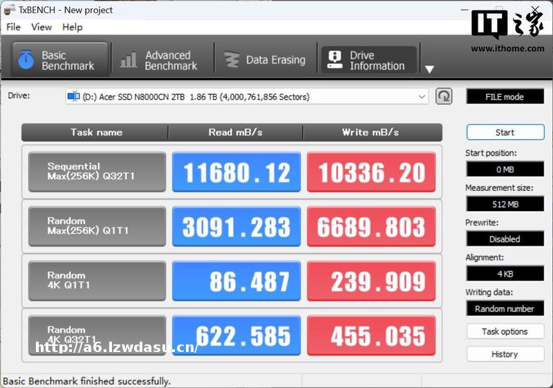553x388 pixels.
Task: Expand the toolbar overflow arrow
Action: (x=429, y=69)
